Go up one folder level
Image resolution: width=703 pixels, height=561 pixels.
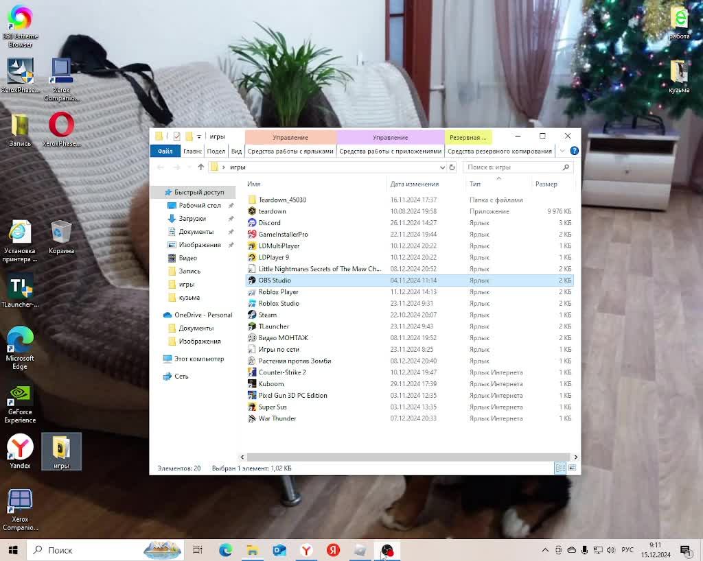pos(201,167)
